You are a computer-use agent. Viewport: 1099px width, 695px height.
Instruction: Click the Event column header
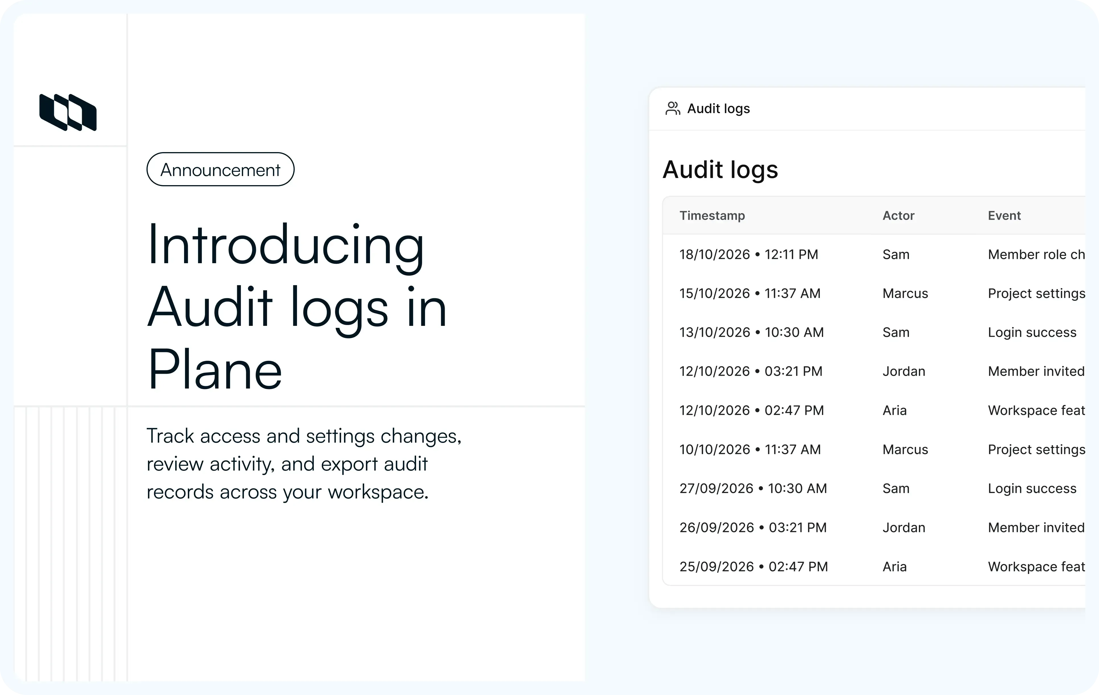pyautogui.click(x=1004, y=216)
